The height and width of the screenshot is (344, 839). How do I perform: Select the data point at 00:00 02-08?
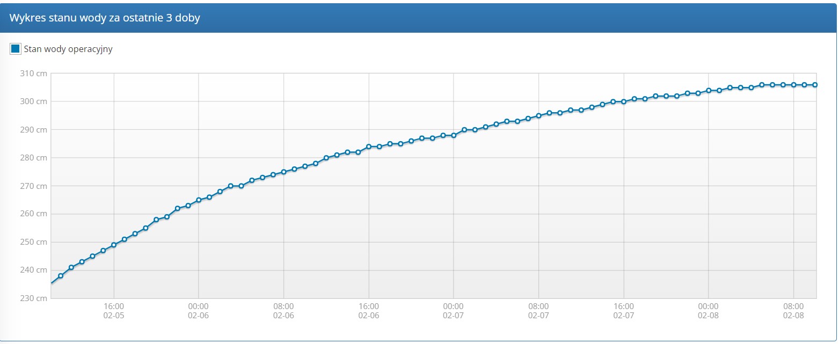click(709, 90)
